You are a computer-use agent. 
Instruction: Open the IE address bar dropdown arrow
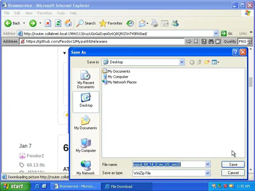(216, 34)
